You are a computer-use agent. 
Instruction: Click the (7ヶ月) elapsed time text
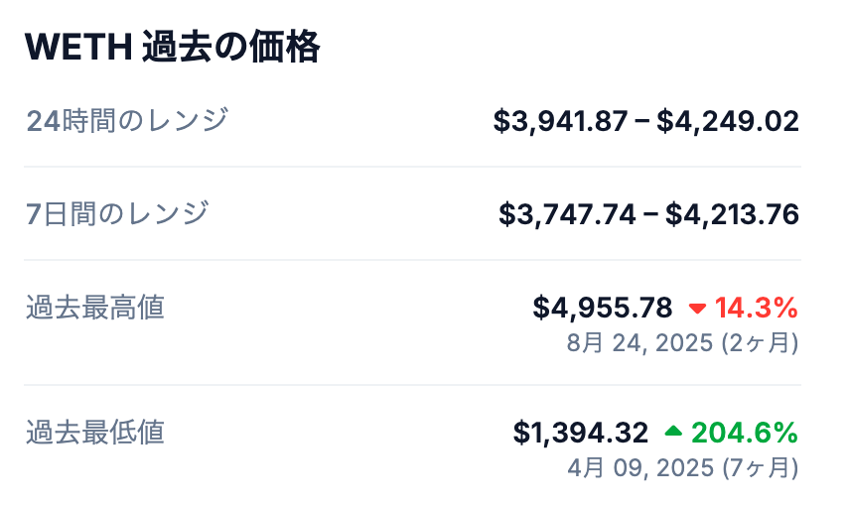click(x=759, y=466)
